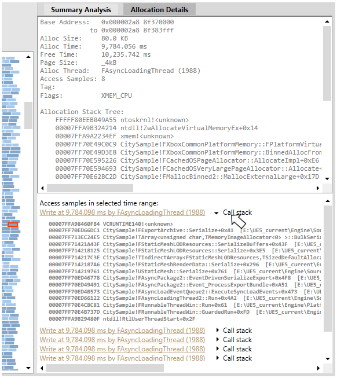Screen dimensions: 337x378
Task: Click left arrow of access samples horizontal scrollbar
Action: tap(42, 368)
